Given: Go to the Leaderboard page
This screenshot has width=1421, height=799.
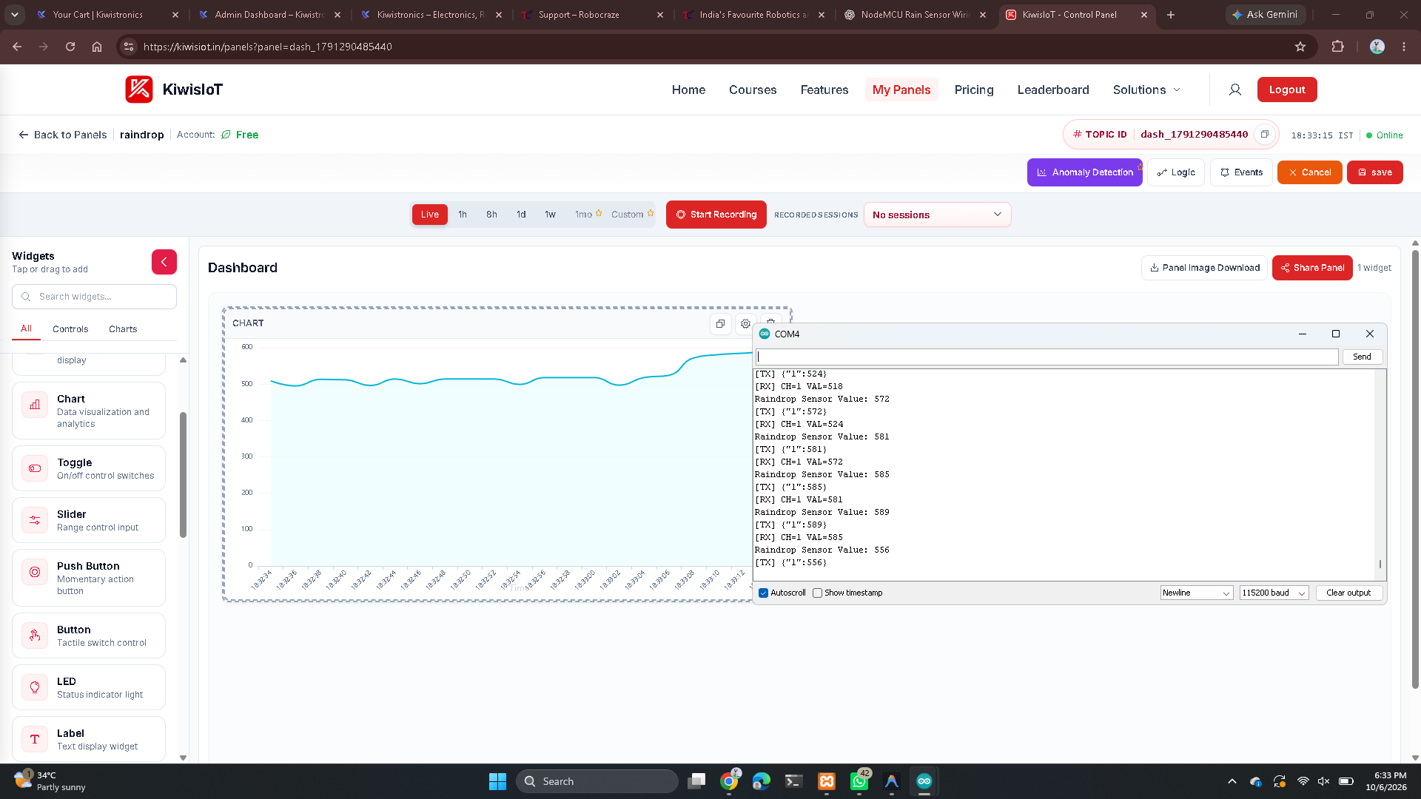Looking at the screenshot, I should tap(1053, 90).
